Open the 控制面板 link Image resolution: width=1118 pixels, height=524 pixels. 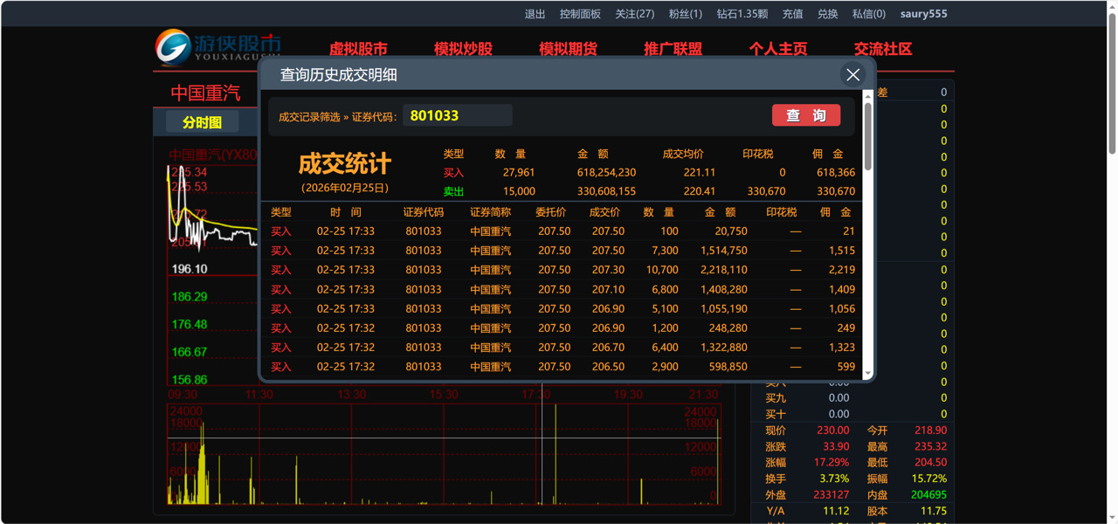[x=580, y=14]
